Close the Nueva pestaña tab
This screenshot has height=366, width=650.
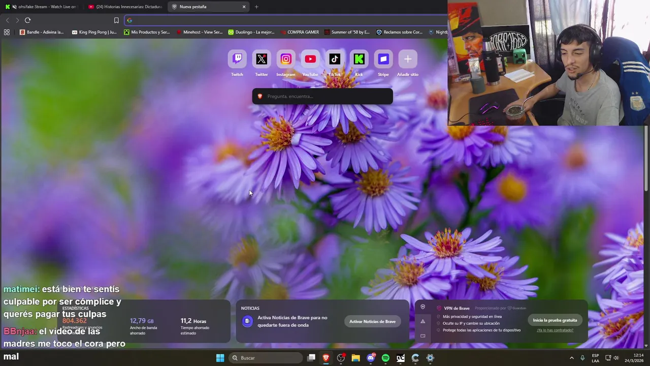click(244, 7)
